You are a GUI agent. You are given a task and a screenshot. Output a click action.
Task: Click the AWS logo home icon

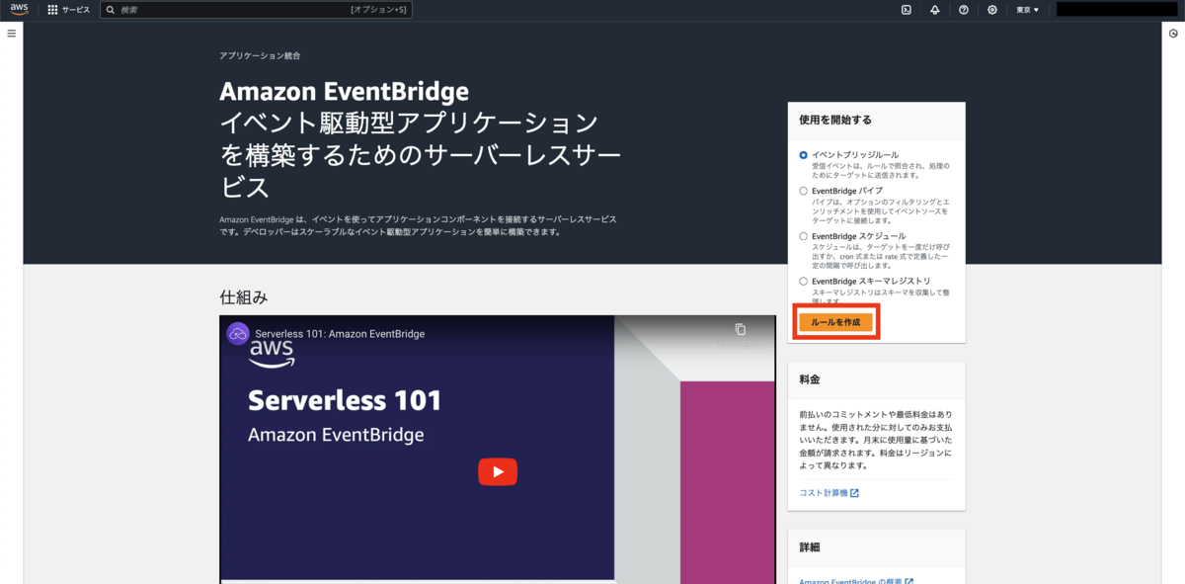pos(20,10)
